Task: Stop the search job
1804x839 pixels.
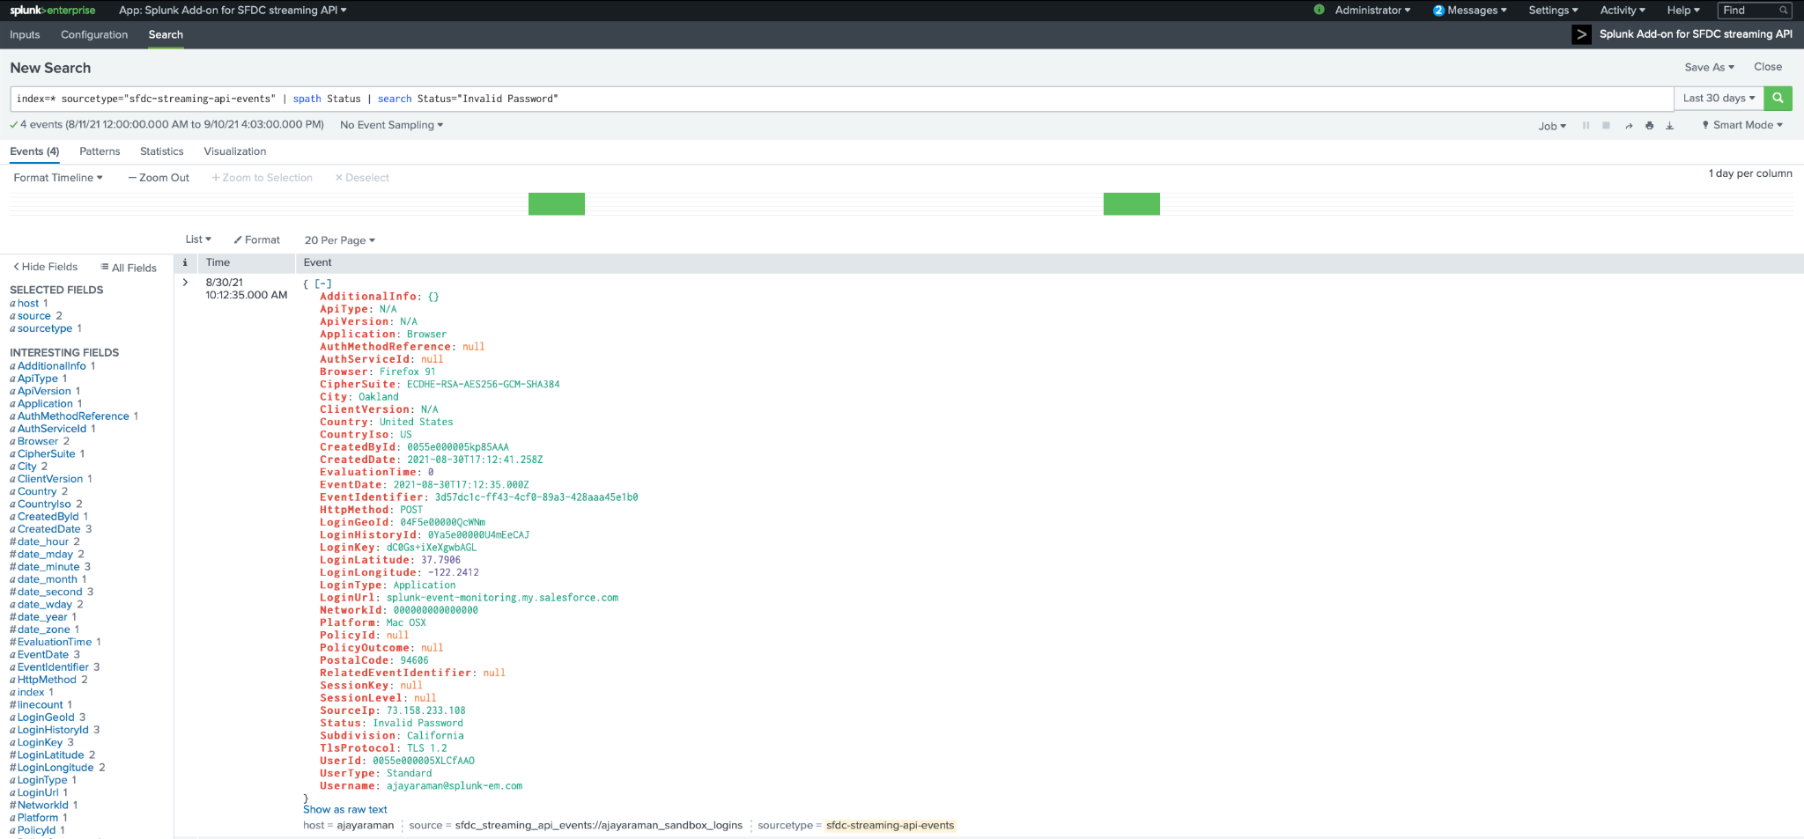Action: tap(1606, 125)
